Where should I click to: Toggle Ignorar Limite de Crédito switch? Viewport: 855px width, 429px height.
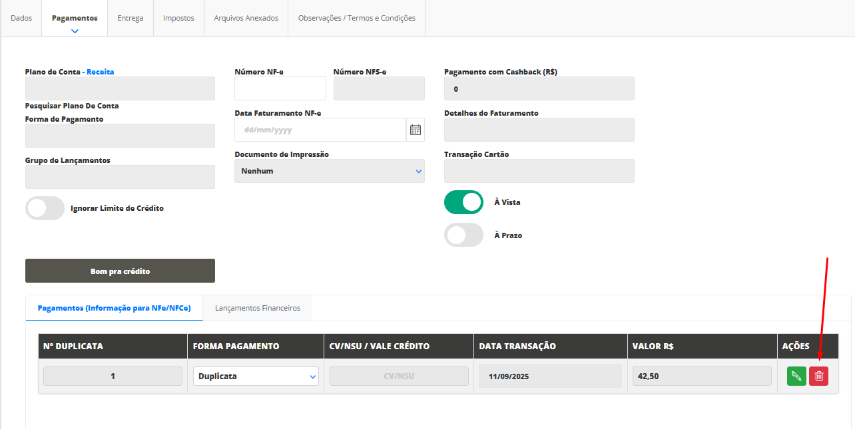[45, 208]
